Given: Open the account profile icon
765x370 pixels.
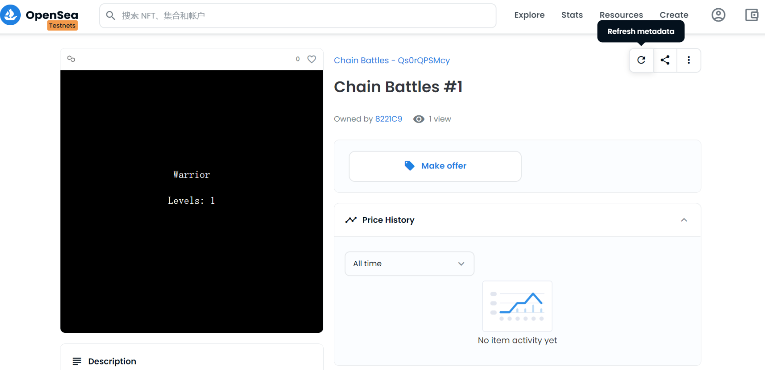Looking at the screenshot, I should pos(718,15).
